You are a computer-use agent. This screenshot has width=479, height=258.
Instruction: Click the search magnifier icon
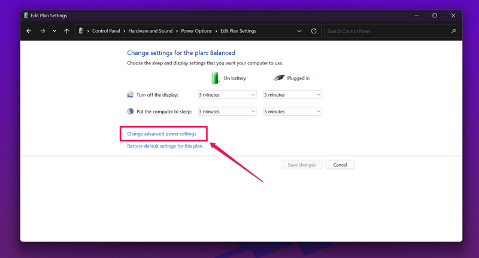[453, 31]
